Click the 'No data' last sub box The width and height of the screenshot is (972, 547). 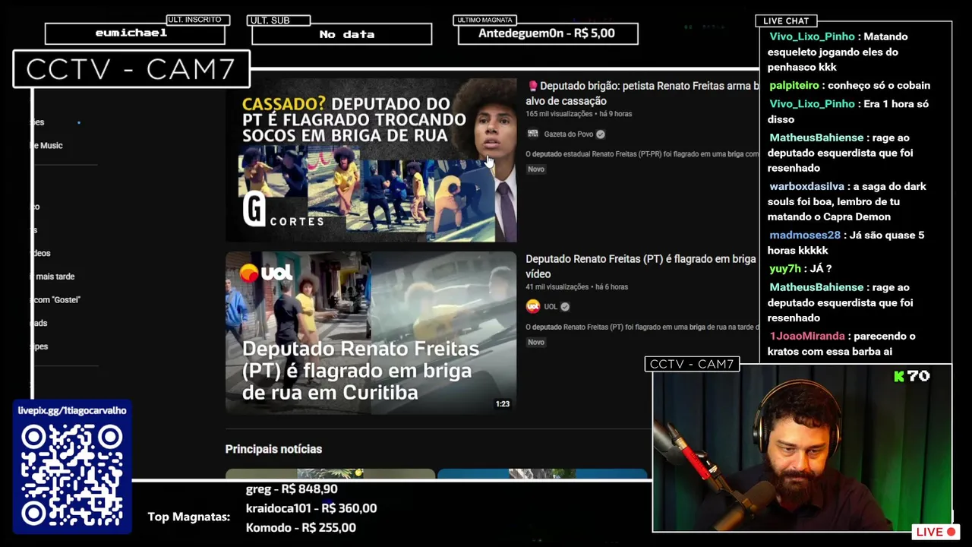tap(342, 34)
